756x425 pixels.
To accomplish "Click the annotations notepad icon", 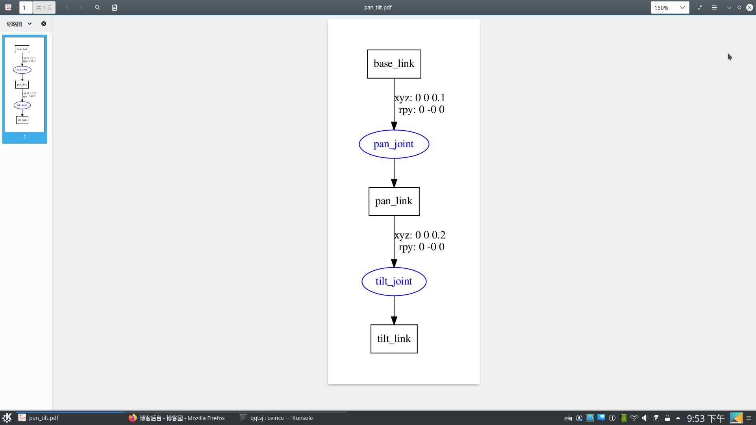I will click(x=114, y=7).
